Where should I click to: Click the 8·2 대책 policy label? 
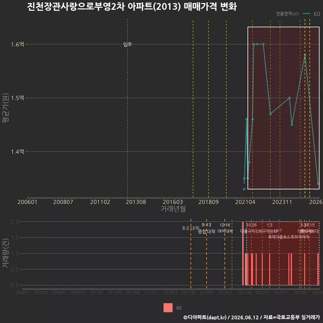tap(190, 228)
